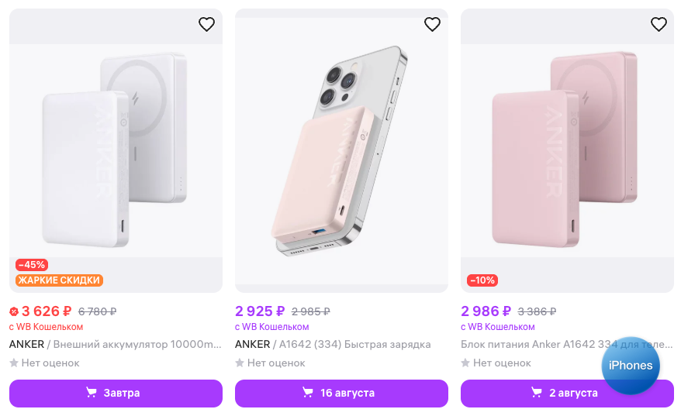Image resolution: width=681 pixels, height=416 pixels.
Task: Click the star icon under first product
Action: [x=14, y=363]
